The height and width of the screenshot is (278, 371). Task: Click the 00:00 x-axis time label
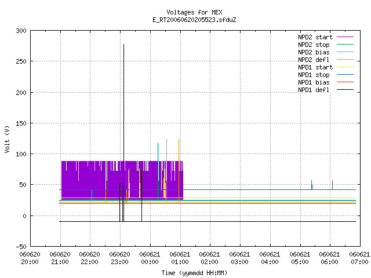pyautogui.click(x=150, y=262)
